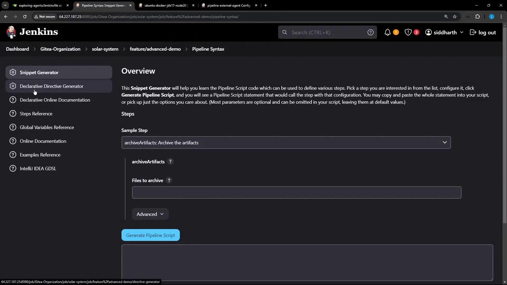This screenshot has width=507, height=285.
Task: Go to solar-system breadcrumb
Action: (105, 49)
